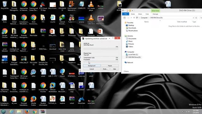Click Up arrow in Explorer navigation
This screenshot has width=202, height=114.
pos(134,18)
